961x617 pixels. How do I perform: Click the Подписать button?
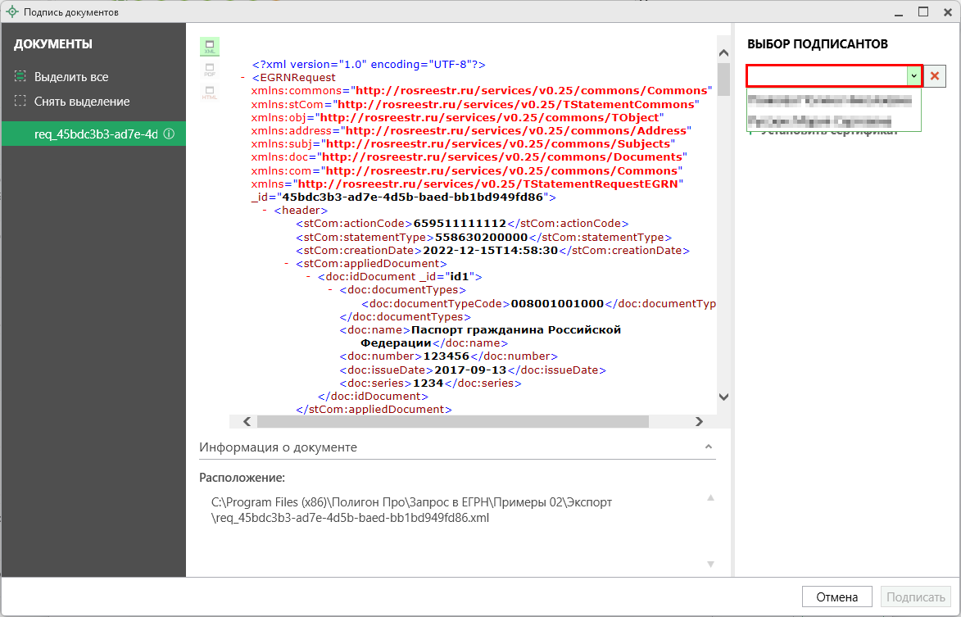click(917, 597)
